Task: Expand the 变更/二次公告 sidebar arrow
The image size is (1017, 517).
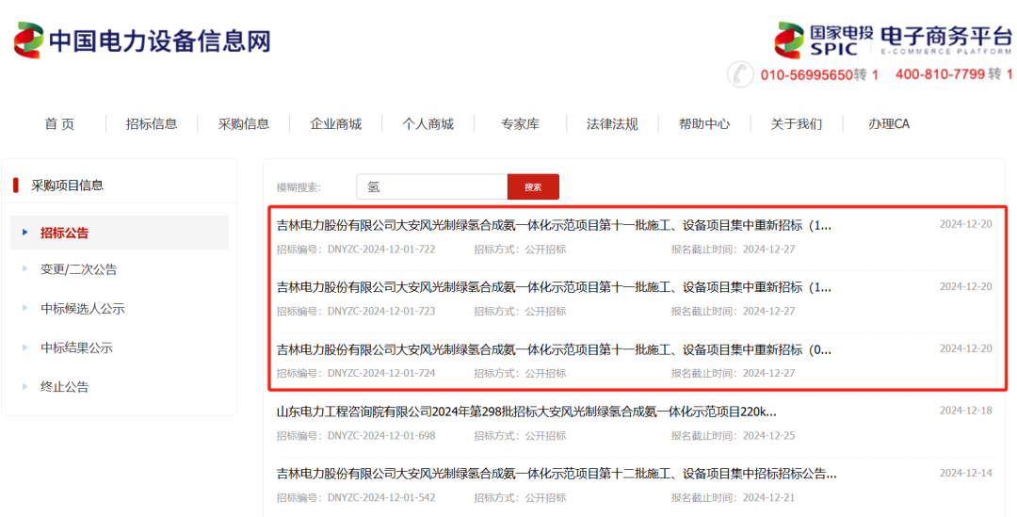Action: tap(24, 269)
